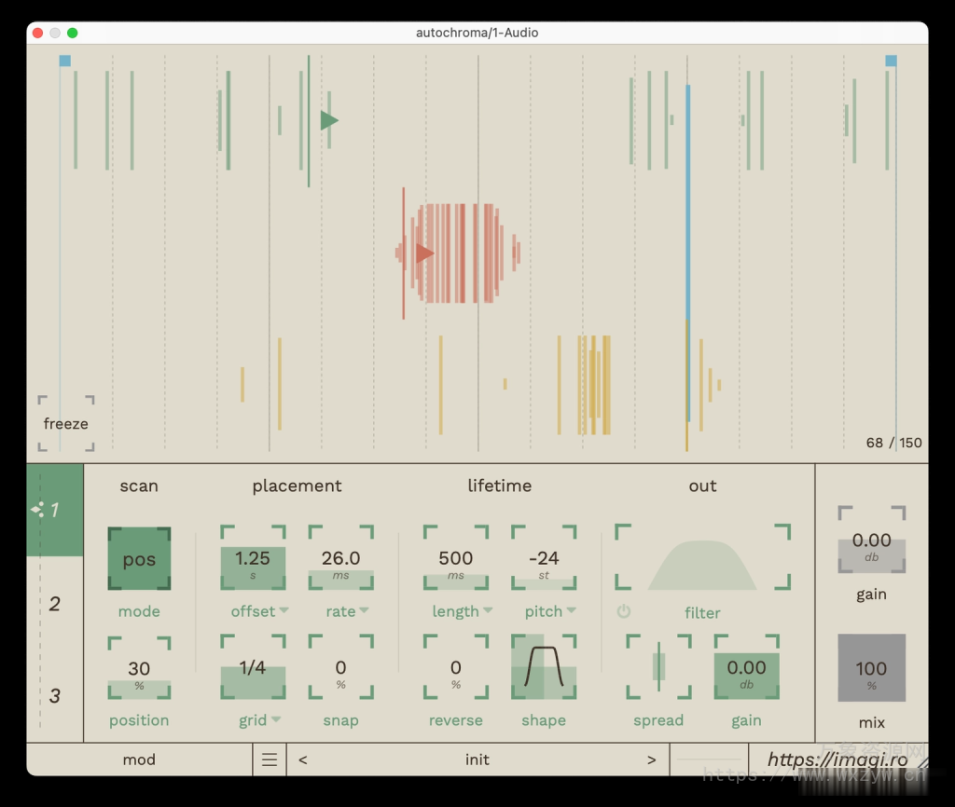Click the hamburger menu icon at the bottom
This screenshot has width=955, height=807.
click(269, 759)
